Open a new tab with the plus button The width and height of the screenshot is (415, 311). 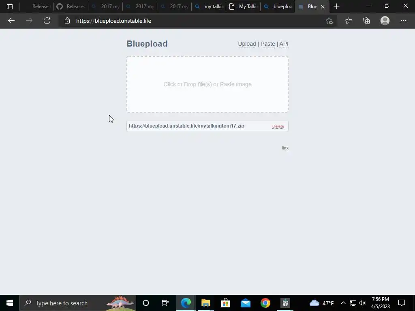pos(336,6)
